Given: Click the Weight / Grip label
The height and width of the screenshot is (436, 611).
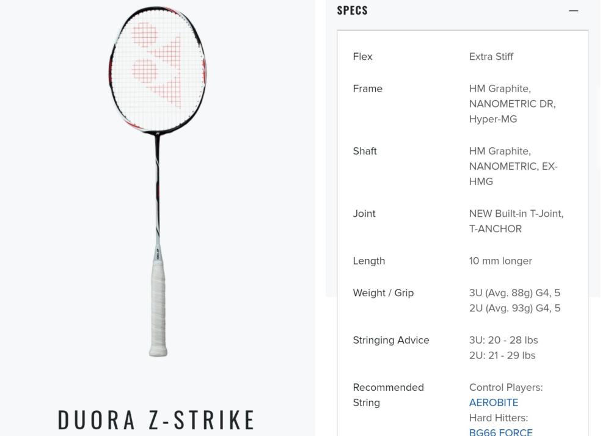Looking at the screenshot, I should tap(383, 292).
